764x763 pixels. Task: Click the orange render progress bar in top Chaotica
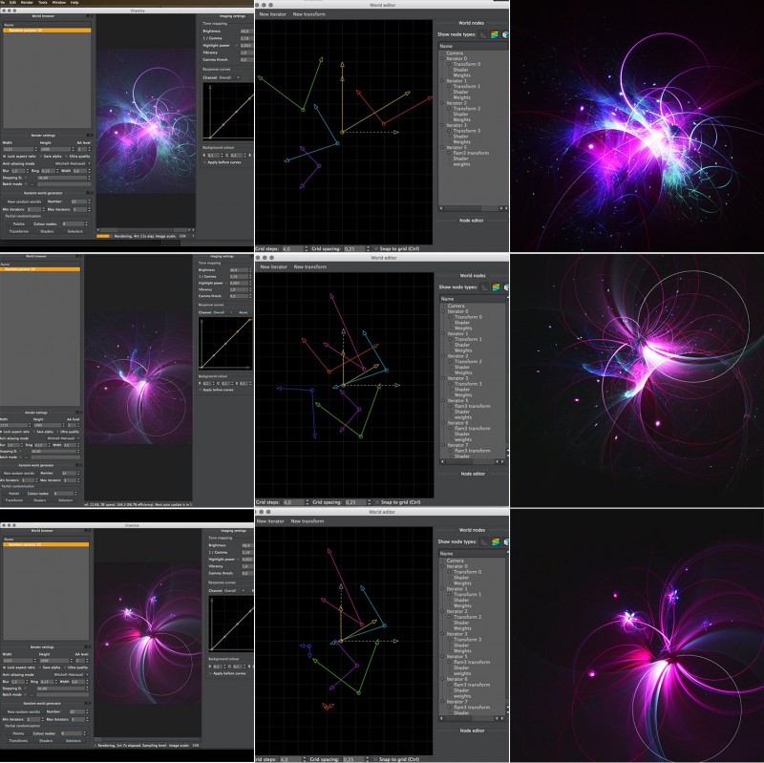[x=103, y=236]
